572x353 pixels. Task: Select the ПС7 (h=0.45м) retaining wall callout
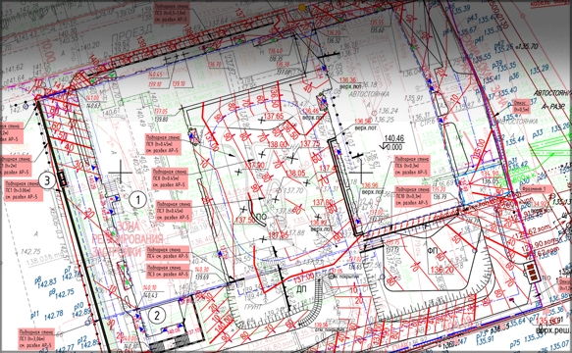pyautogui.click(x=174, y=211)
